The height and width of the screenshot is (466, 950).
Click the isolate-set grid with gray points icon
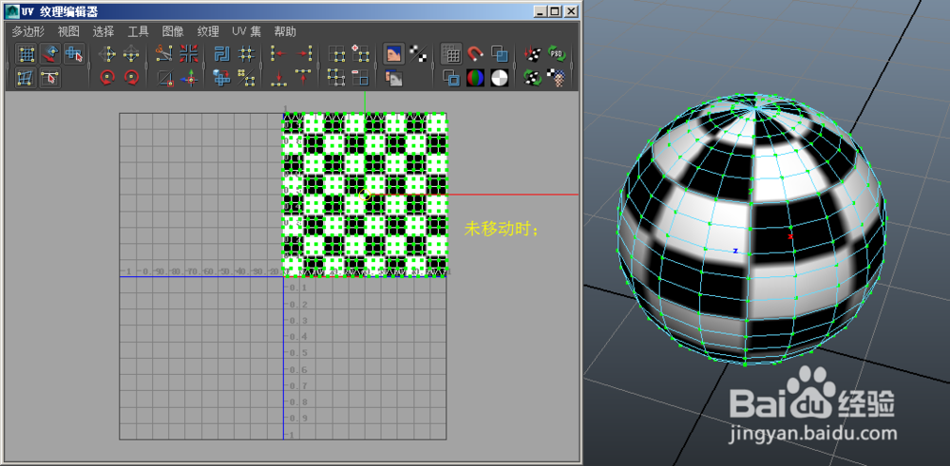tap(336, 77)
